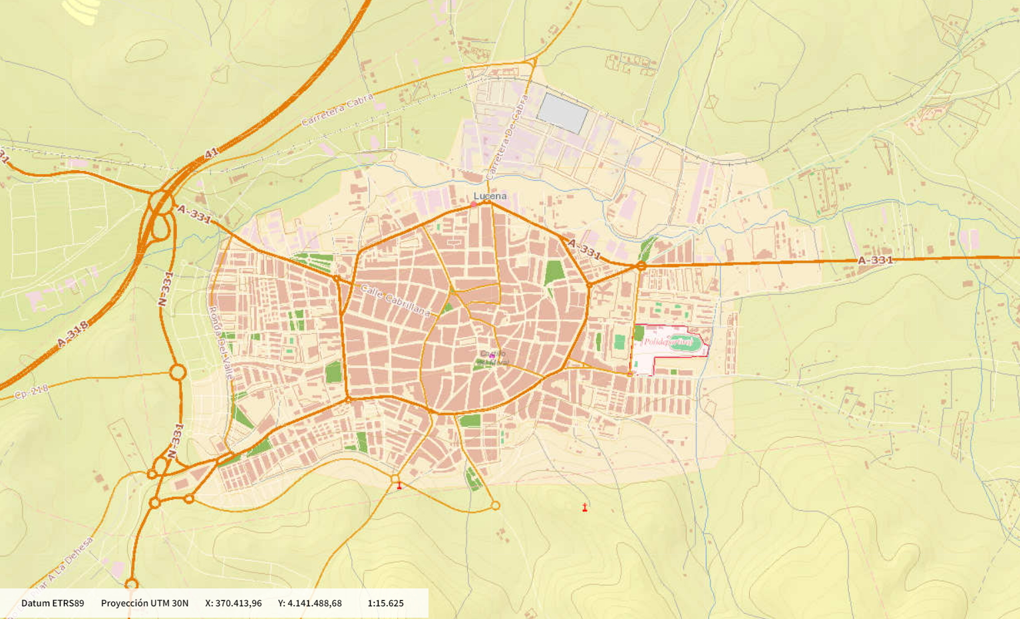This screenshot has height=619, width=1020.
Task: Click the X coordinate readout
Action: [234, 603]
